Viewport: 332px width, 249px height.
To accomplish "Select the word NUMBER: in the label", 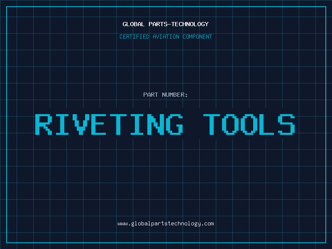I will click(x=175, y=95).
